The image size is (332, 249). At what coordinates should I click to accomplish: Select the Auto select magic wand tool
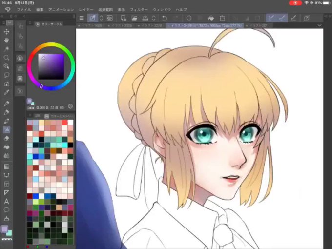coord(6,49)
